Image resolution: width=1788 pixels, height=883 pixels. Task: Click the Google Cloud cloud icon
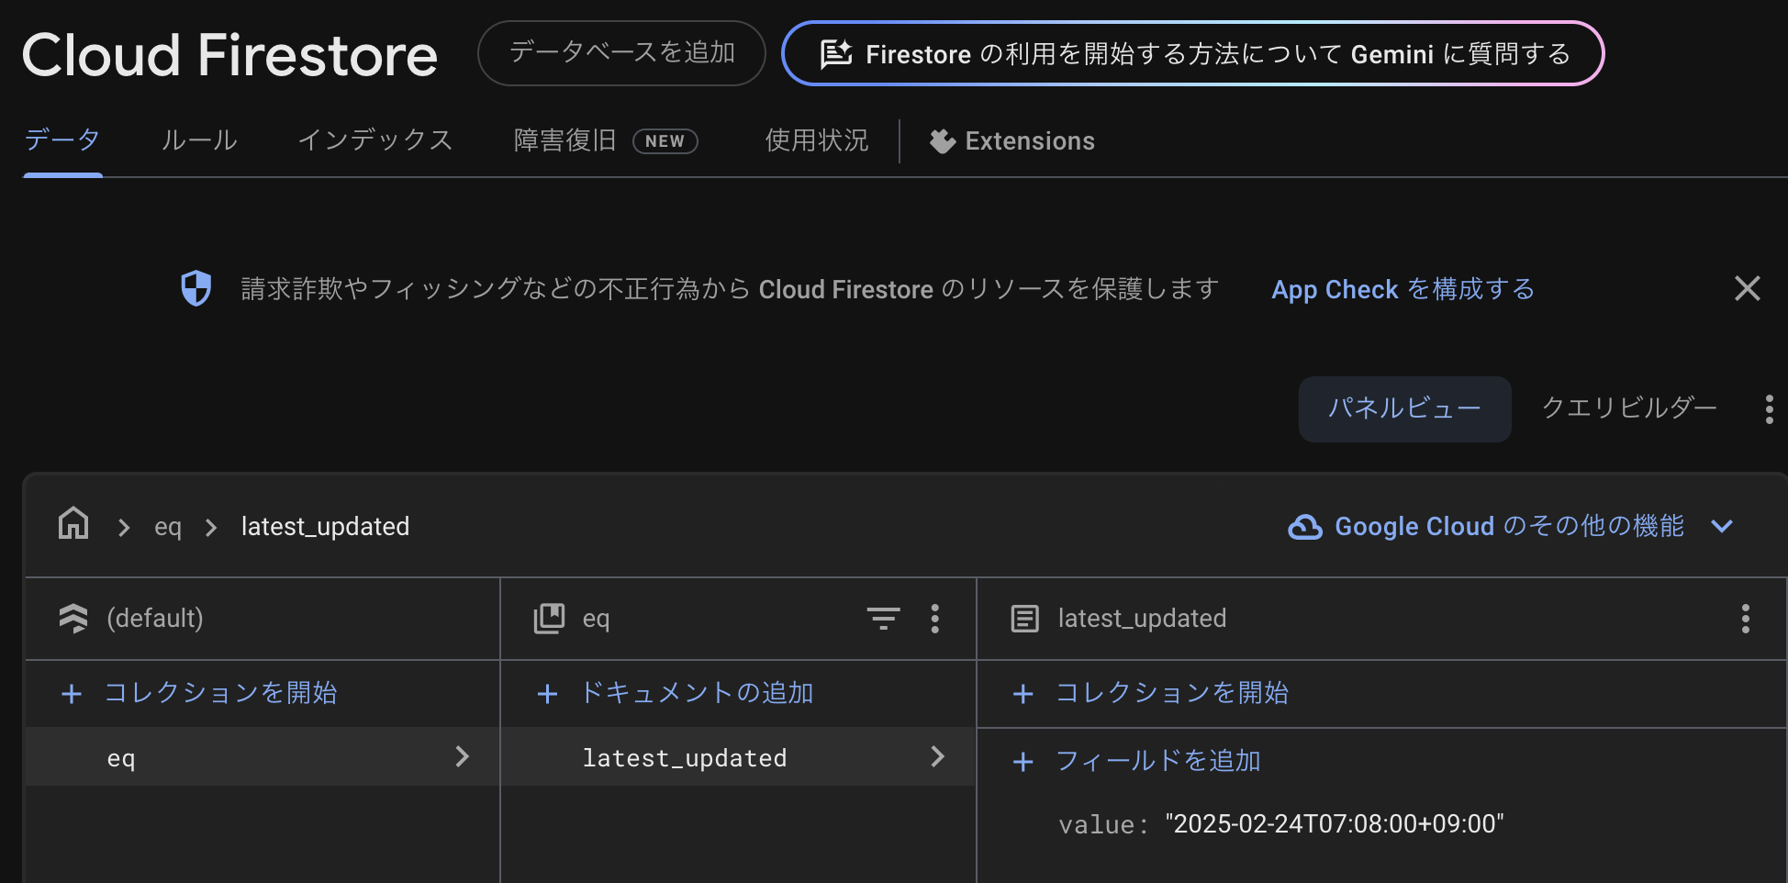pyautogui.click(x=1304, y=526)
